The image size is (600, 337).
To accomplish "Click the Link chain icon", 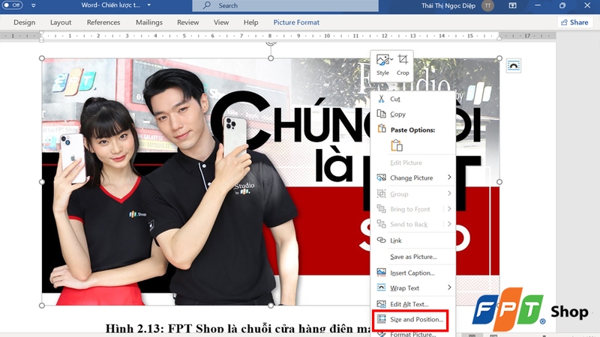I will point(381,240).
